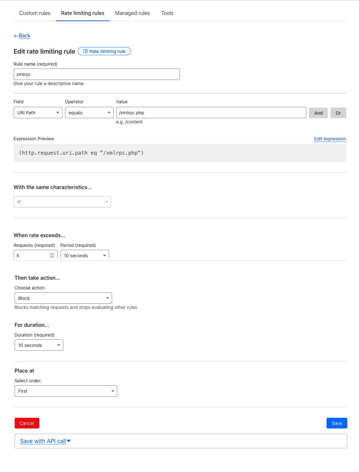Open the Custom rules tab
359x472 pixels.
click(35, 13)
